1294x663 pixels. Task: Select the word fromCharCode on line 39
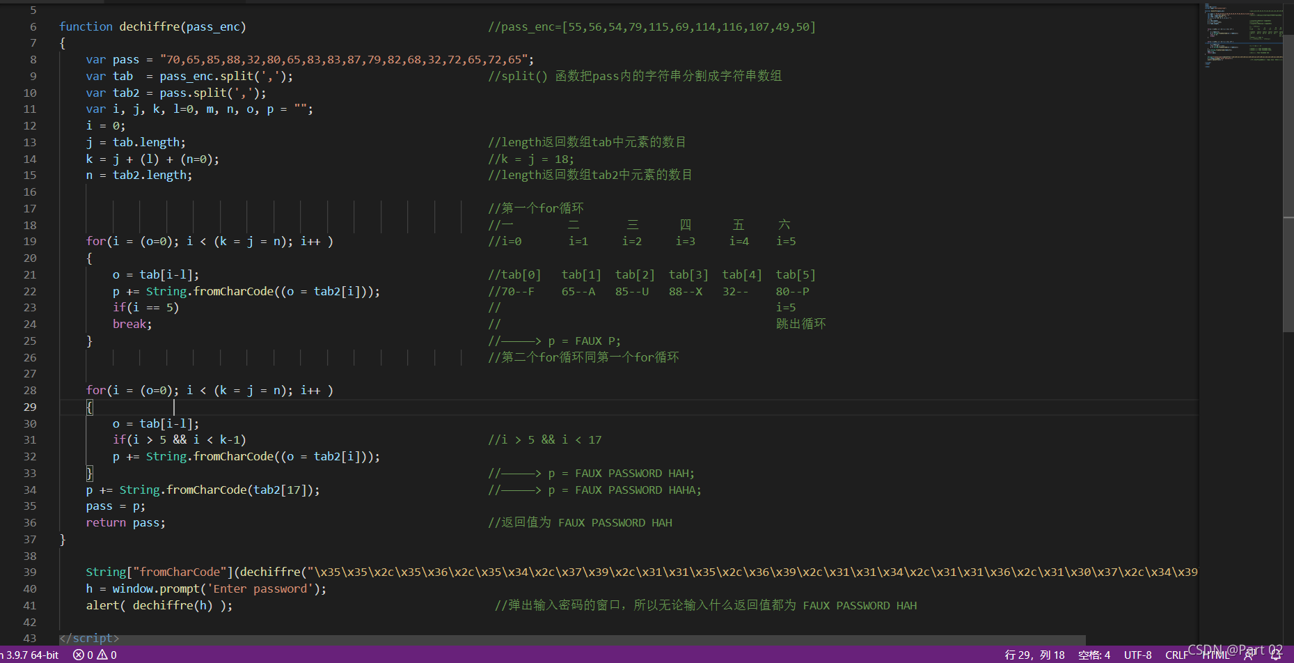(180, 572)
